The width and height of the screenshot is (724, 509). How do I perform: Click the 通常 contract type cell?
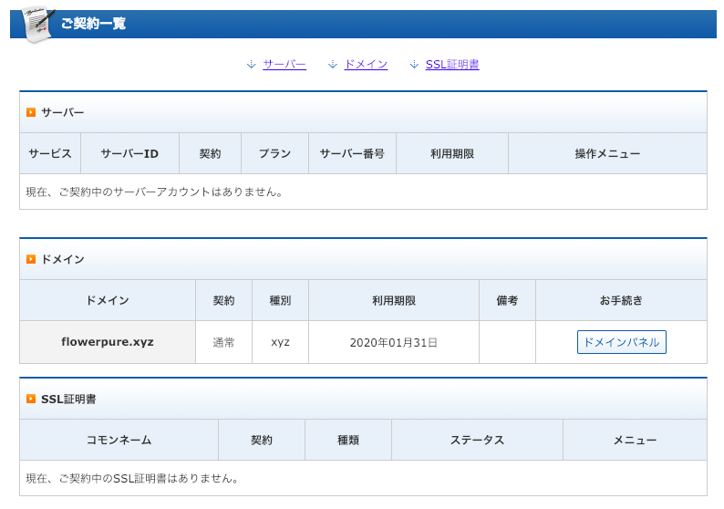(224, 342)
